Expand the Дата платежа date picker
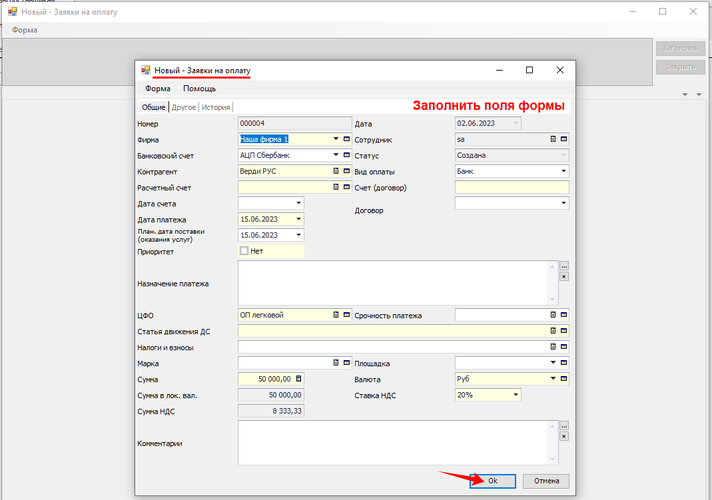 click(x=298, y=219)
